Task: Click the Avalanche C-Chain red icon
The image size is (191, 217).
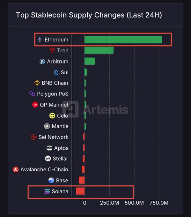Action: 16,169
